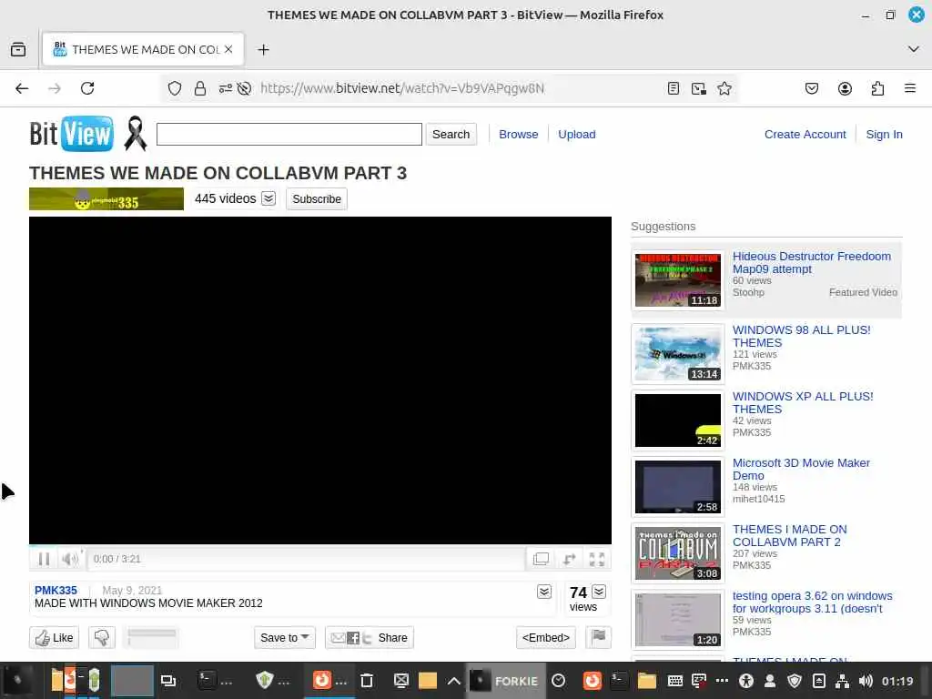Mute the video player volume
Viewport: 932px width, 699px height.
(70, 559)
